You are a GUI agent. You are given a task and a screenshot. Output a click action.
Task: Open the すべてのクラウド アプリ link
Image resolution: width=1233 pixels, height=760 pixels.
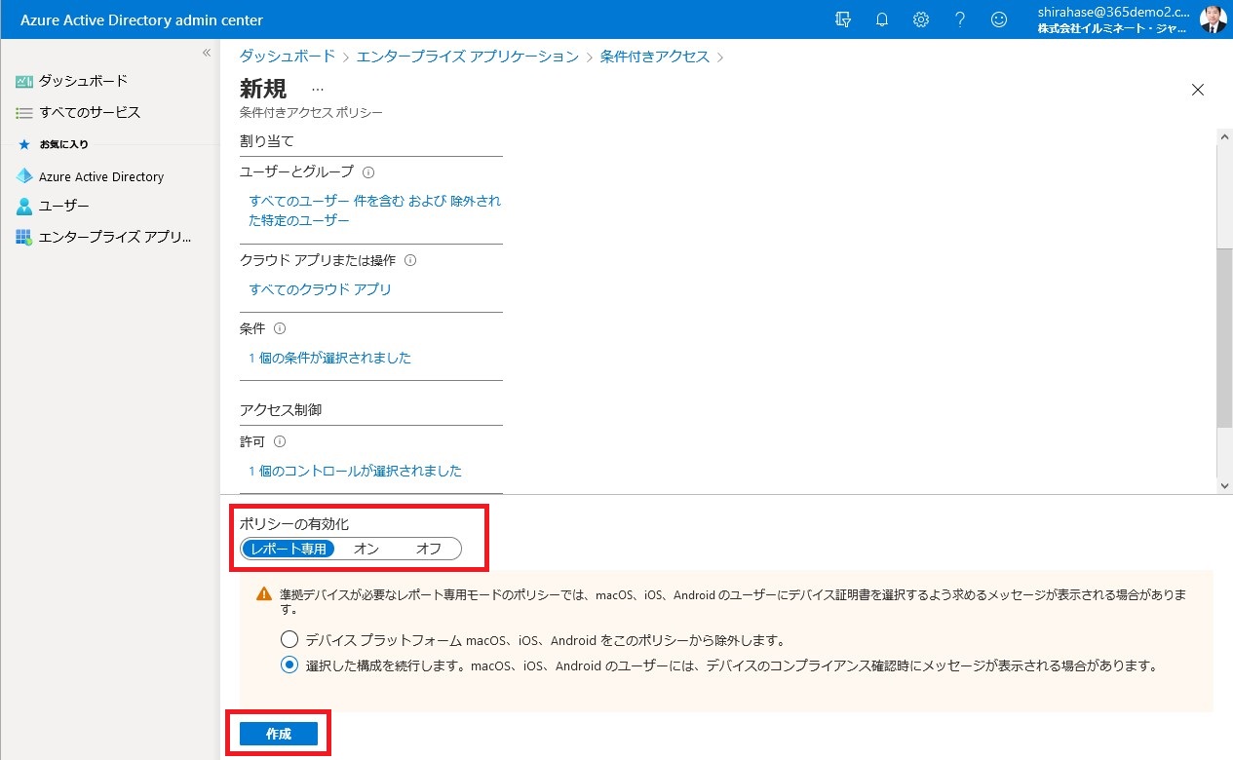click(x=320, y=289)
